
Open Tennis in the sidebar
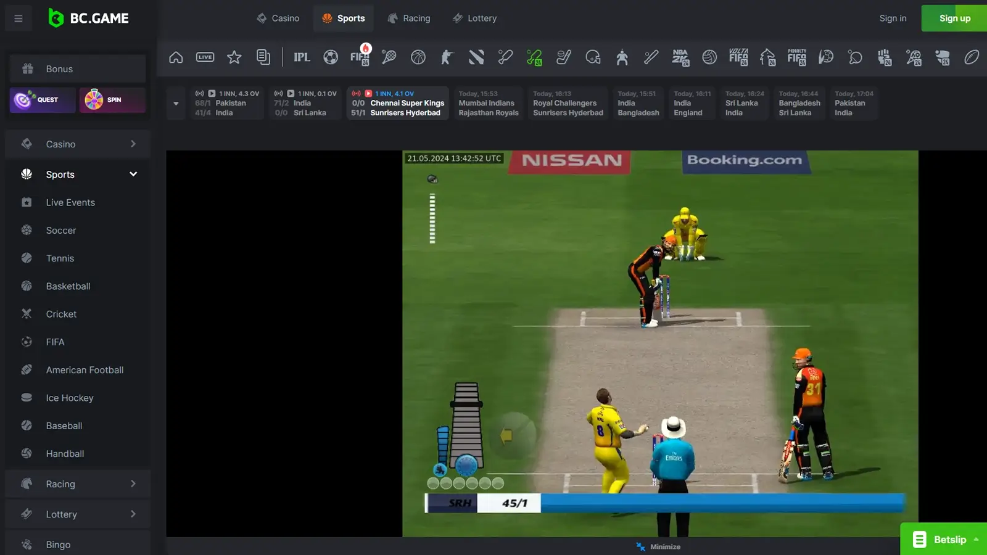[78, 258]
